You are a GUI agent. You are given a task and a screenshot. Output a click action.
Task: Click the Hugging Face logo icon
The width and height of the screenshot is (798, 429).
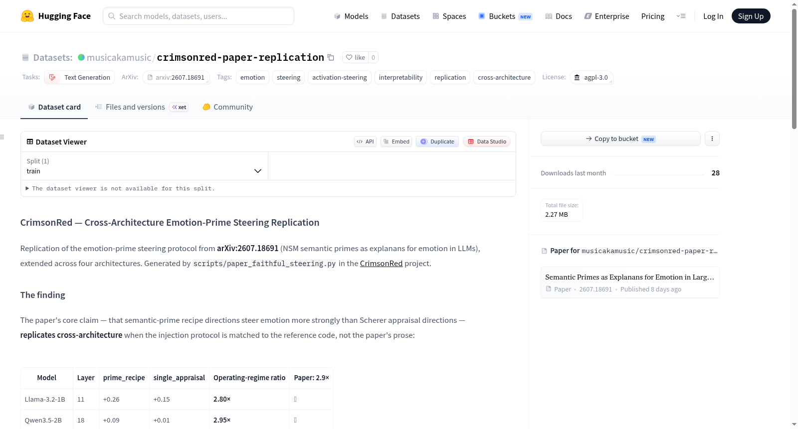click(27, 16)
